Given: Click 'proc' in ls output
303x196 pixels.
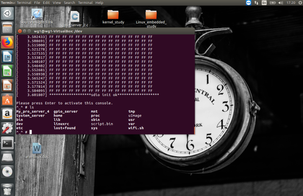Looking at the screenshot, I should click(x=95, y=116).
